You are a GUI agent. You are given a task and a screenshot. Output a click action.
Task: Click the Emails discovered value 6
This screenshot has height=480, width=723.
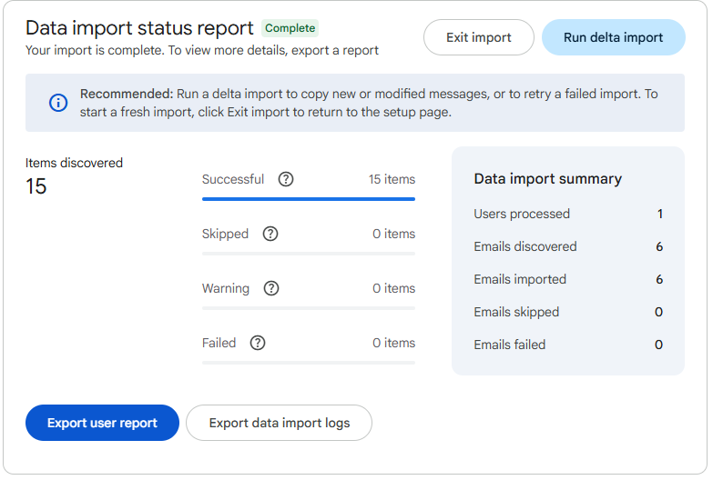coord(659,246)
